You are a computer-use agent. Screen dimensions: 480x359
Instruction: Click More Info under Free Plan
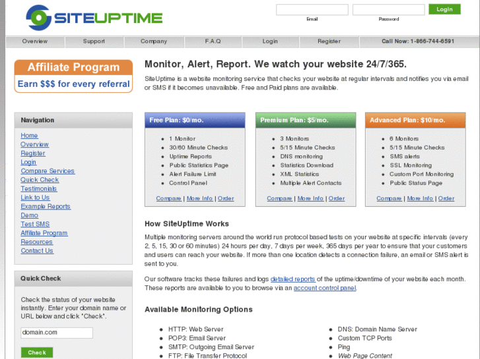[199, 198]
